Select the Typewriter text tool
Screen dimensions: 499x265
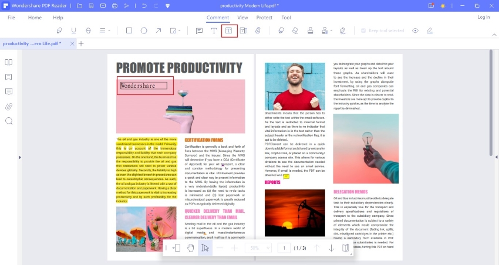[214, 30]
